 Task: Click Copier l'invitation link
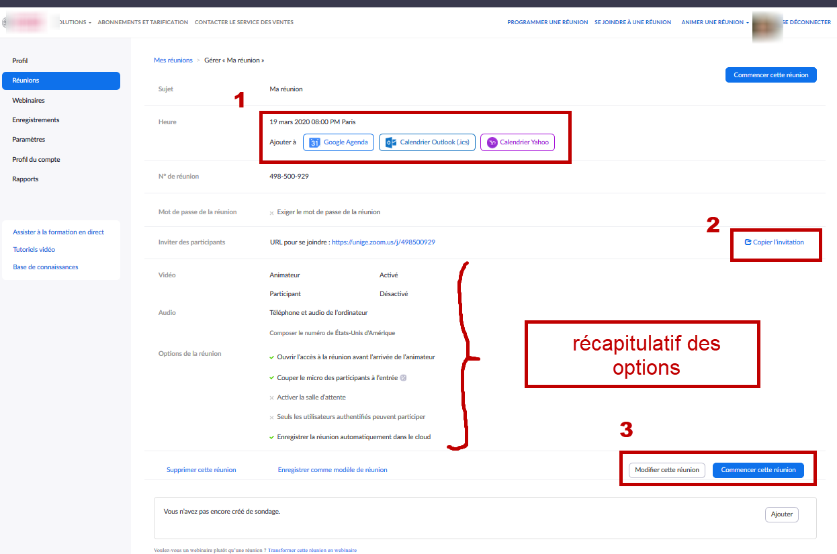[774, 242]
